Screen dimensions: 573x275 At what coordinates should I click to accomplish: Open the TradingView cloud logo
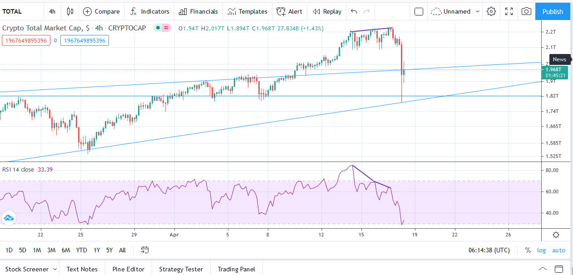click(x=9, y=218)
